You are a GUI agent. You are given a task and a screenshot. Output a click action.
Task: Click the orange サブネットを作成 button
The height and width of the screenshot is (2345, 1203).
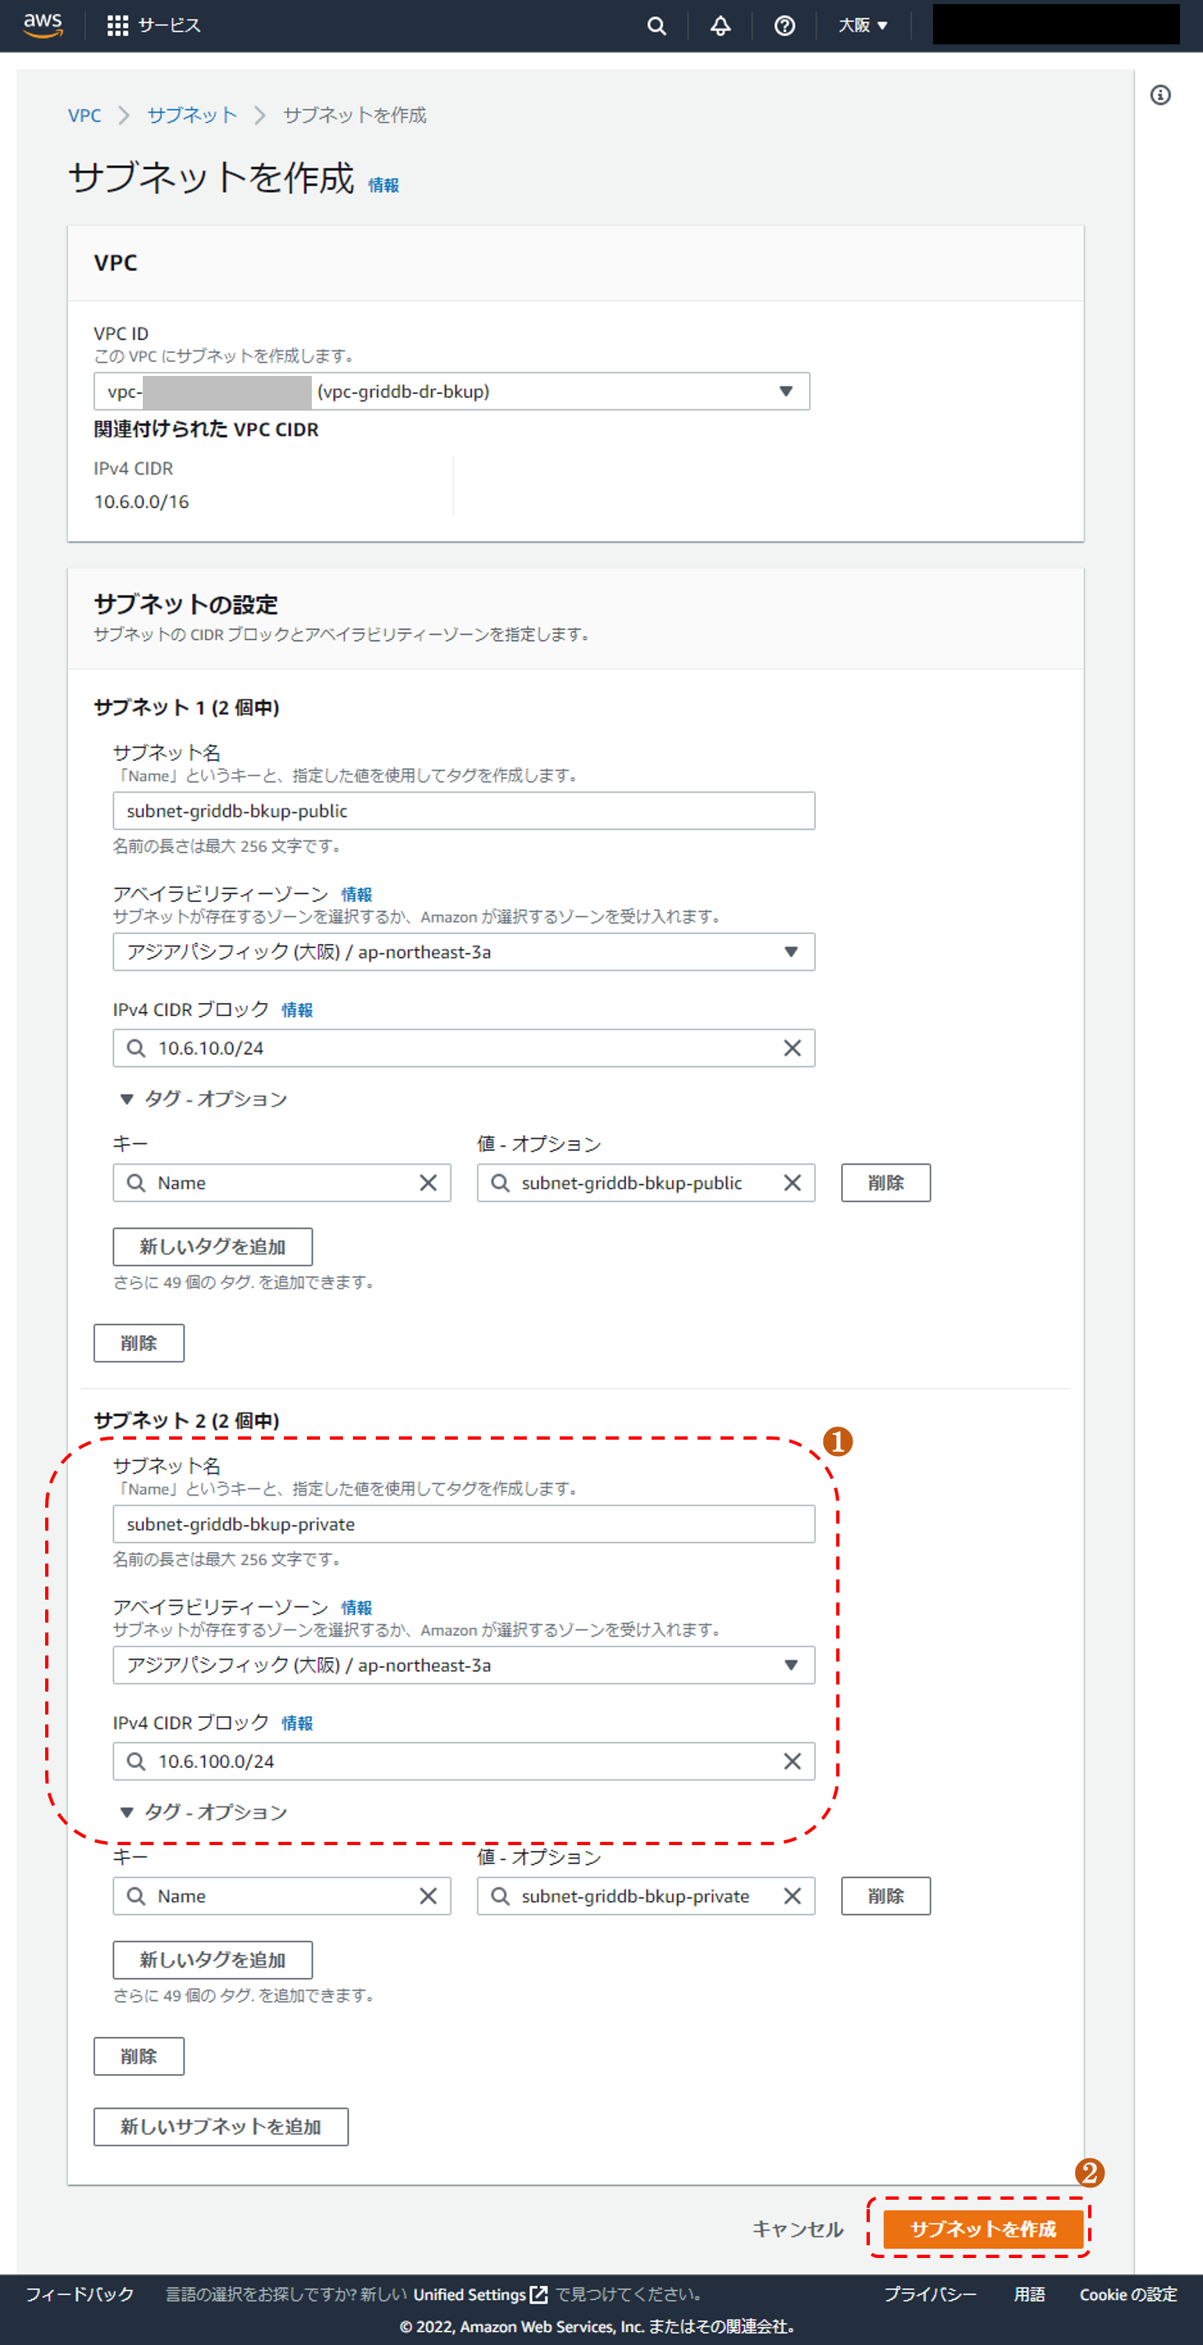click(x=982, y=2228)
